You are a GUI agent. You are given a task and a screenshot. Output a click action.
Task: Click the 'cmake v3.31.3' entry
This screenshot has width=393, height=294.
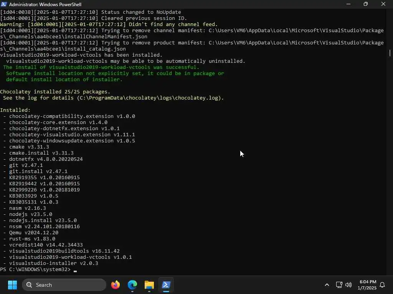pos(29,147)
